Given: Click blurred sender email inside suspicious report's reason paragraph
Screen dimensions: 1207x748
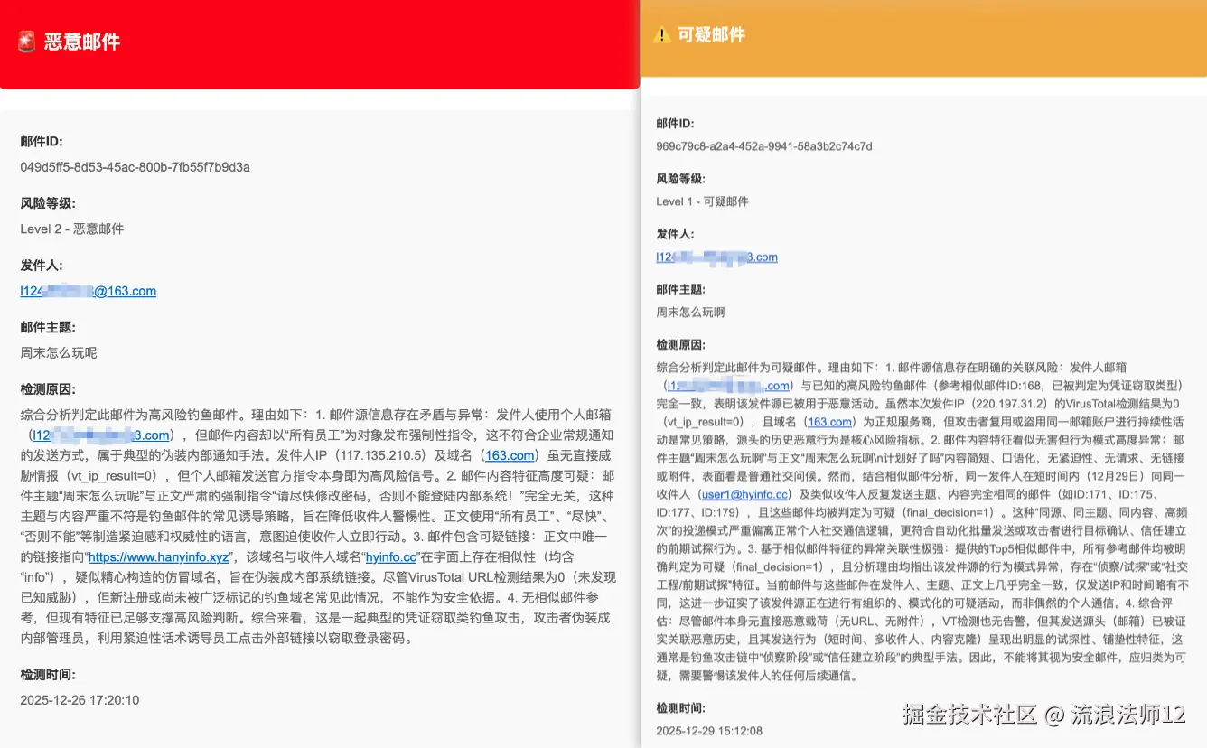Looking at the screenshot, I should (x=728, y=386).
